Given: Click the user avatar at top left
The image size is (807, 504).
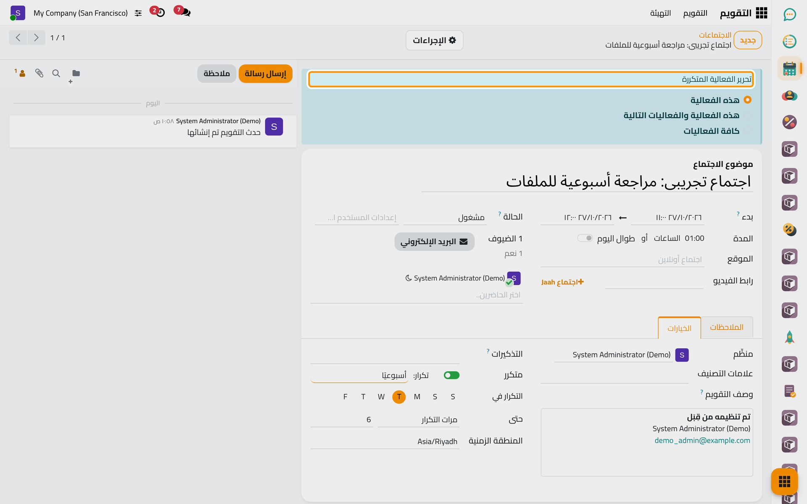Looking at the screenshot, I should [x=18, y=13].
